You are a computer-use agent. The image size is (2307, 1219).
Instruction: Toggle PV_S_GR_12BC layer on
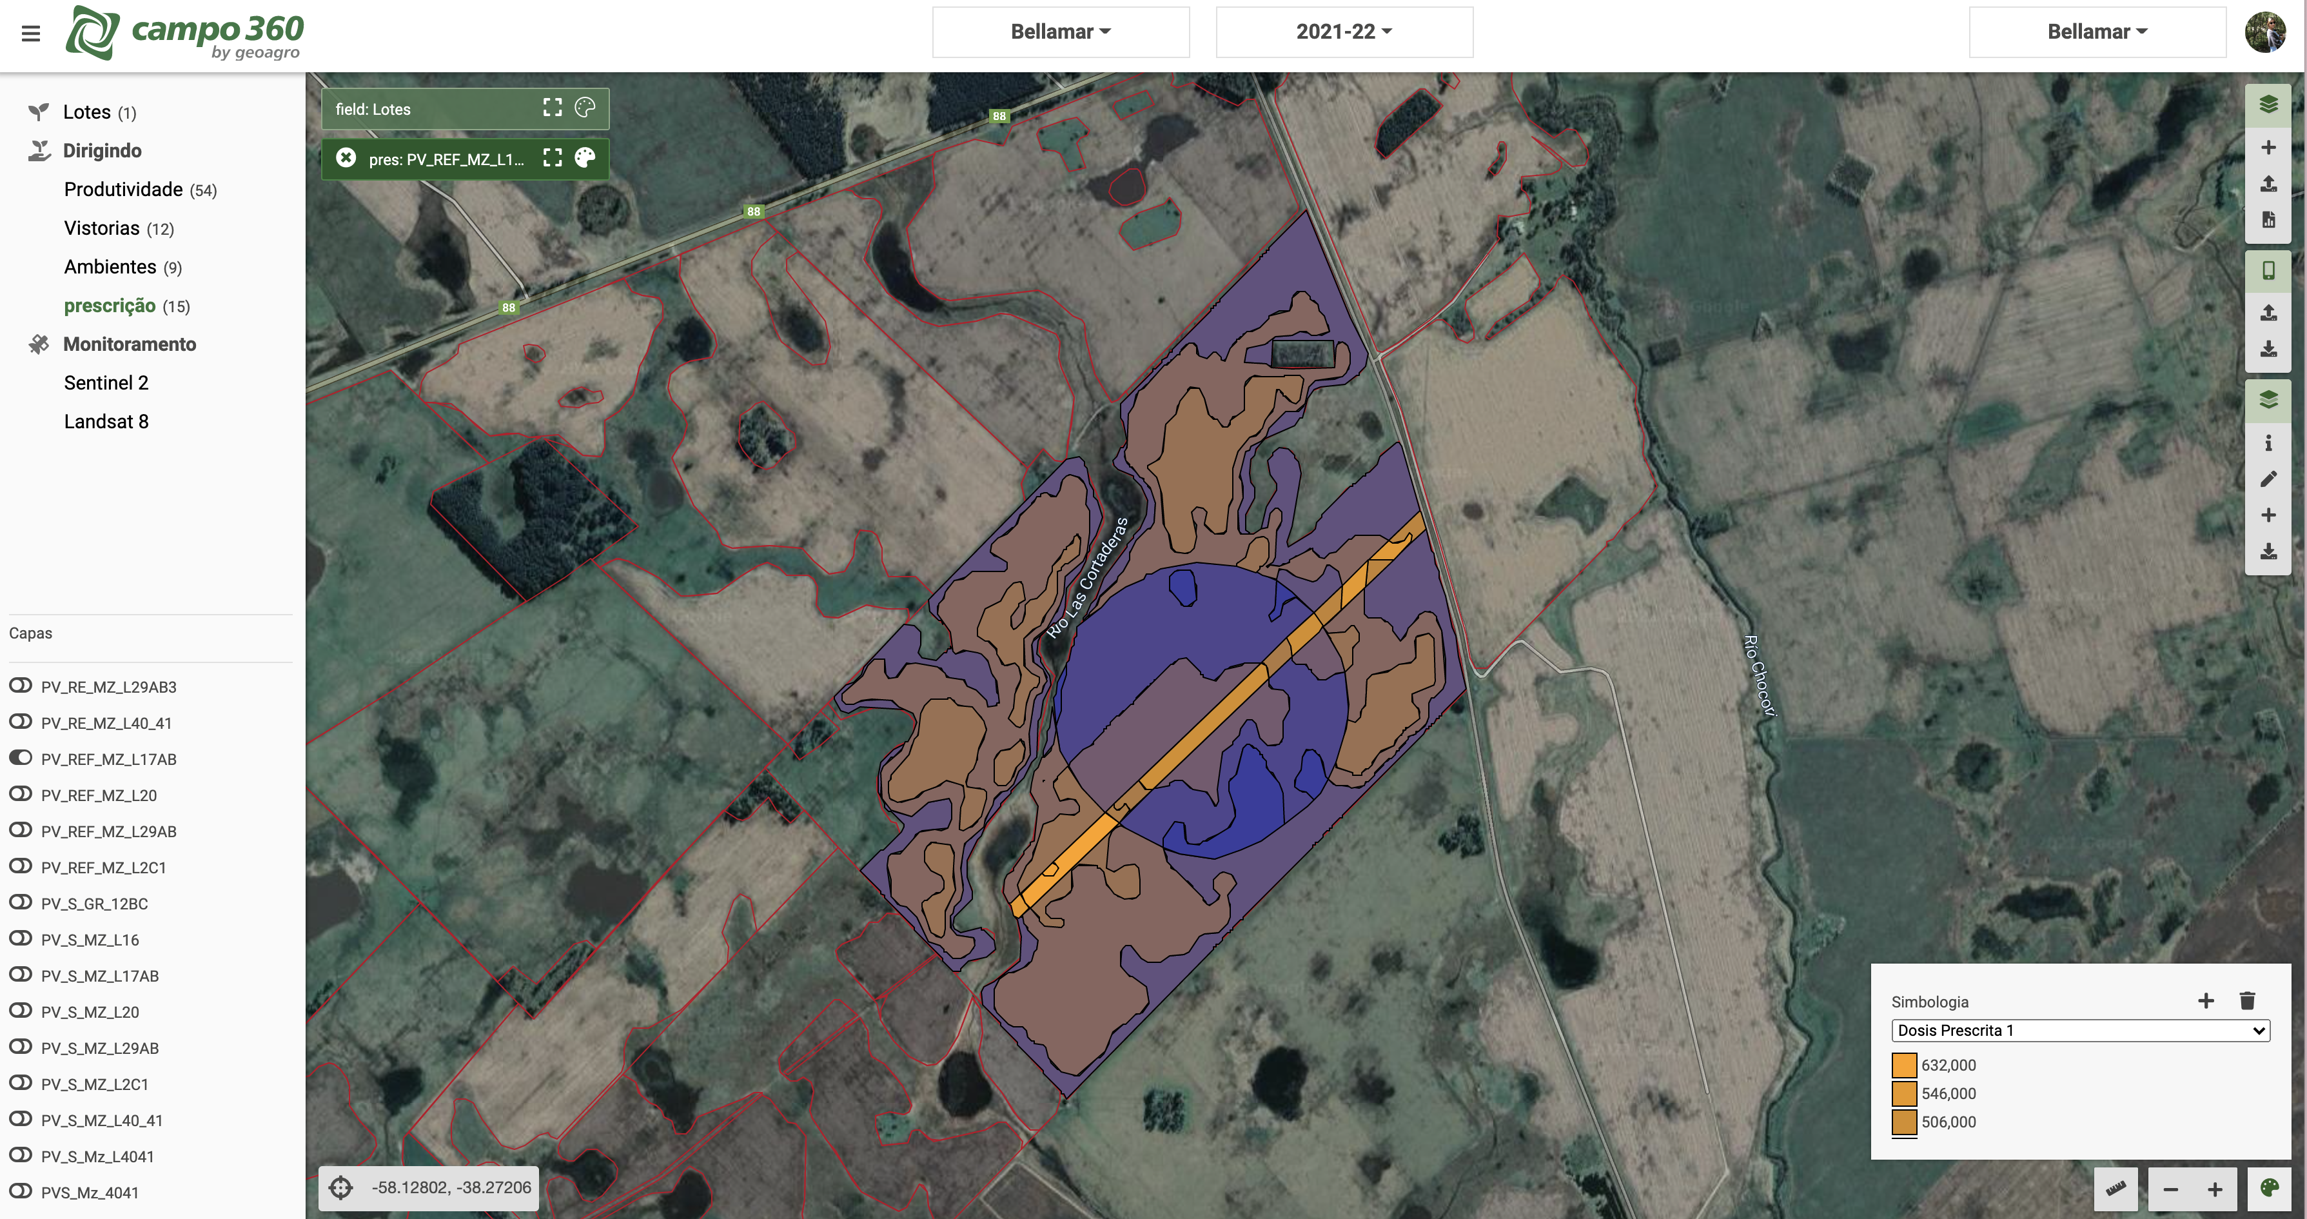click(x=21, y=903)
